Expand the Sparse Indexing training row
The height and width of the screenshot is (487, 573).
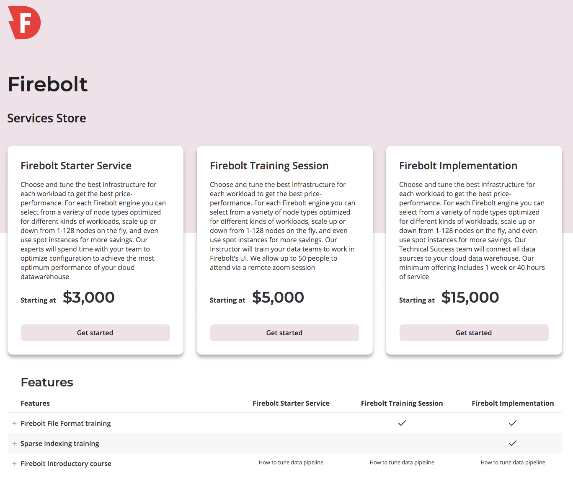click(14, 443)
